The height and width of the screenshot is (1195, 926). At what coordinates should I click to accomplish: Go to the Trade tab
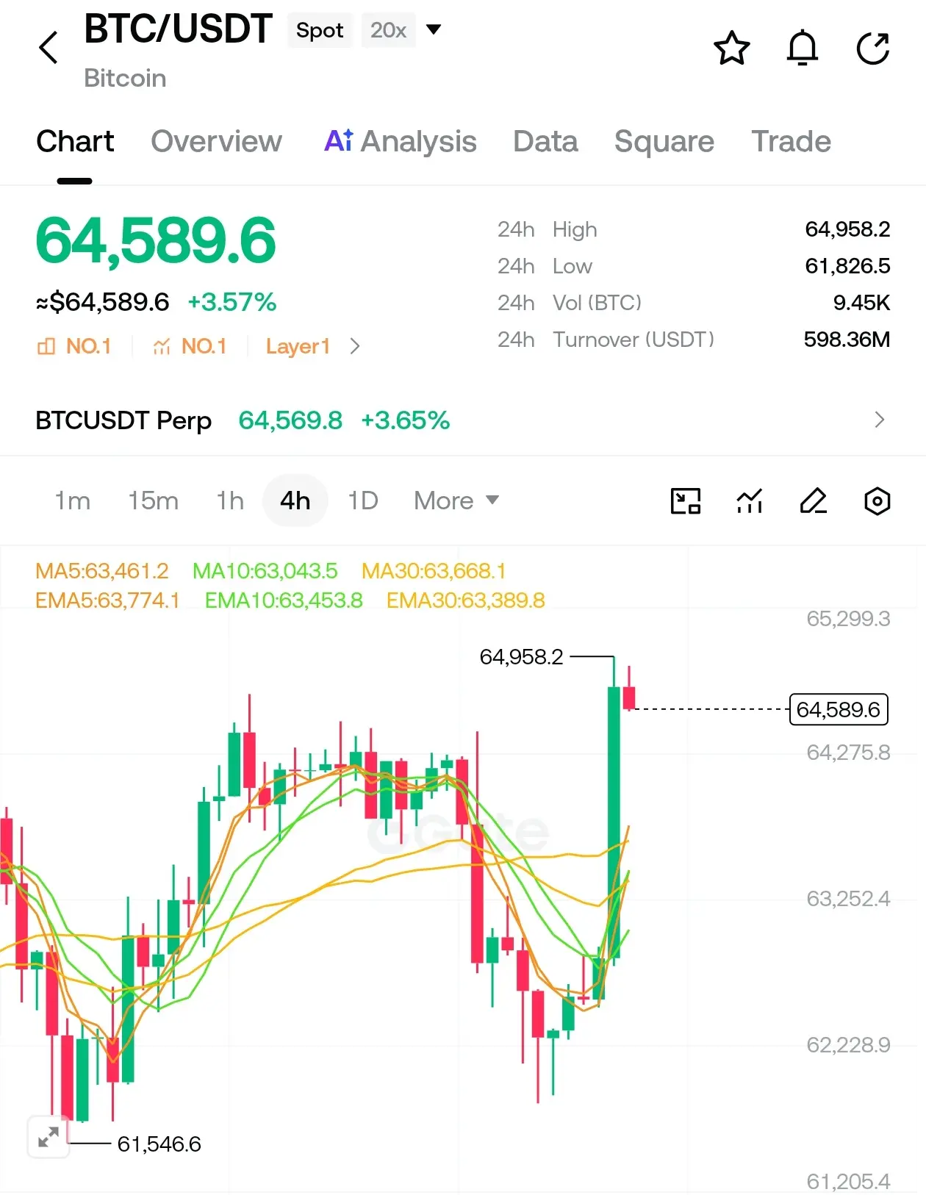pos(791,141)
